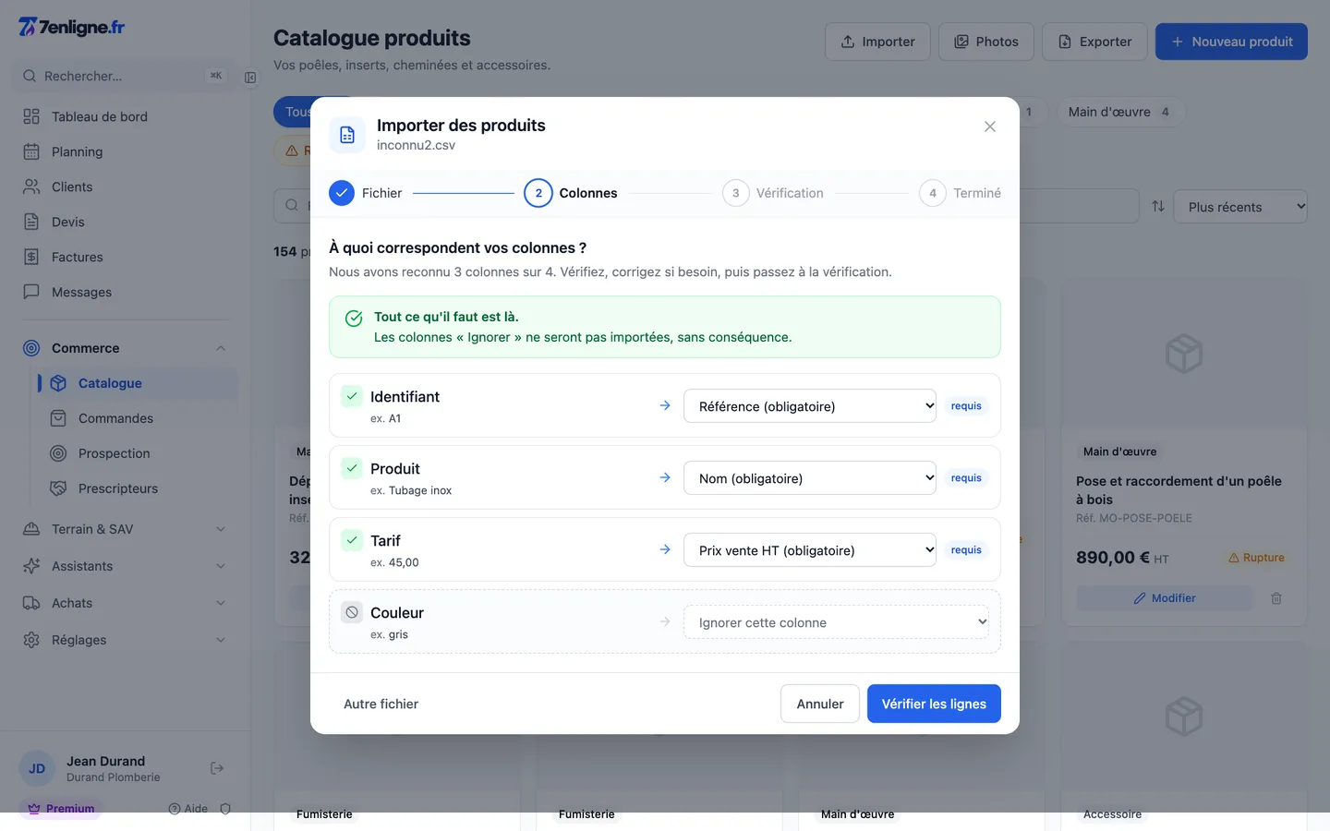Screen dimensions: 1330x831
Task: Open the Plus récents sort dropdown
Action: tap(1240, 207)
